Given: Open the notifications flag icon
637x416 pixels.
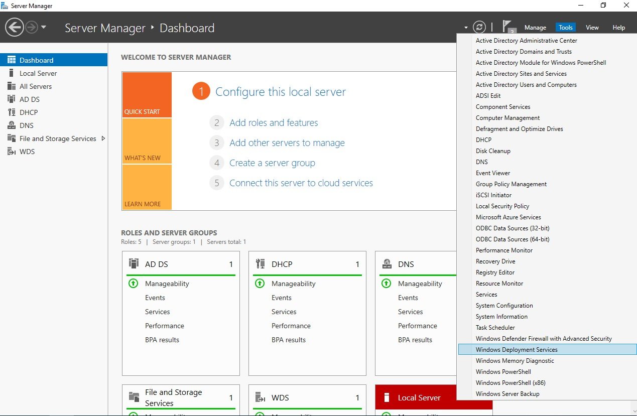Looking at the screenshot, I should click(x=508, y=27).
